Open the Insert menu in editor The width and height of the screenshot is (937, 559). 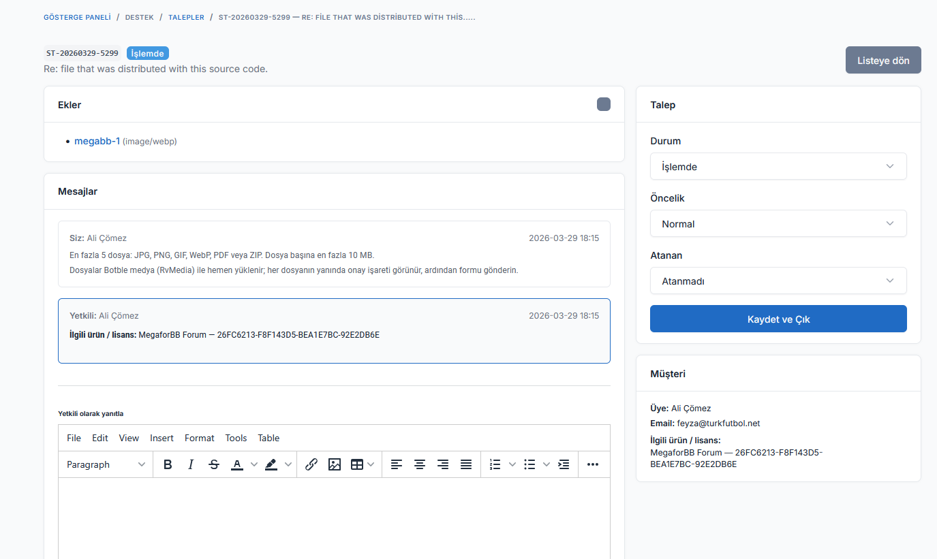162,438
